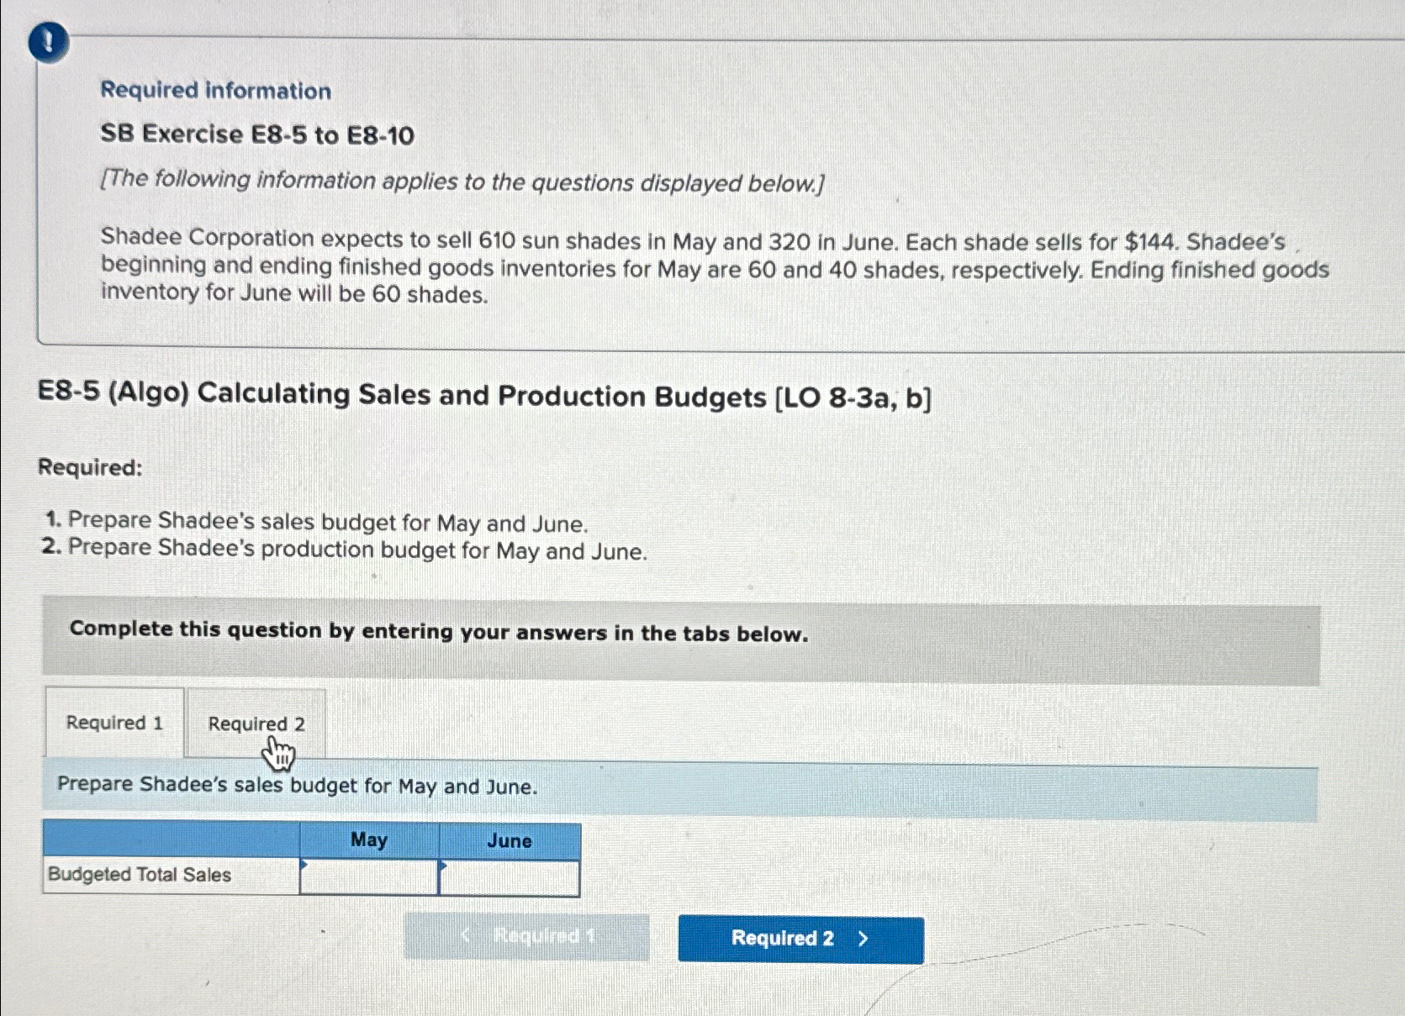Click the June Budgeted Total Sales field

point(510,878)
